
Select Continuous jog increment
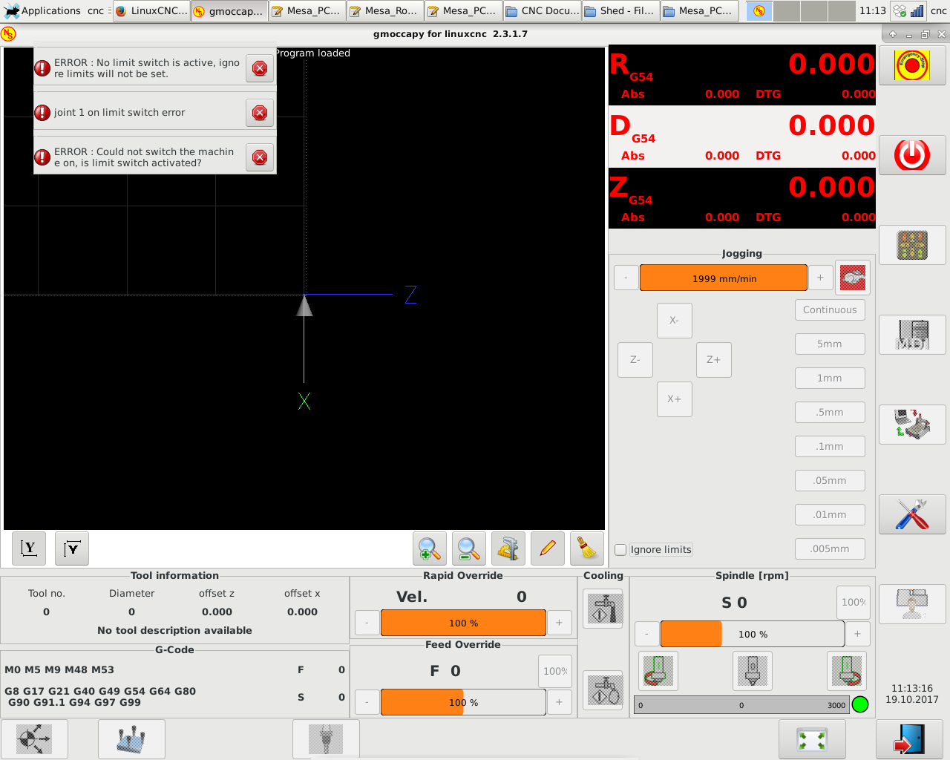830,309
